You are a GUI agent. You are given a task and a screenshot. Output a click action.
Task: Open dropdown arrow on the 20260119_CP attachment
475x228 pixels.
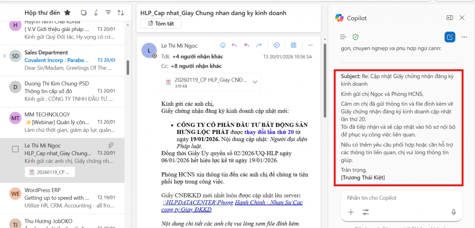click(255, 82)
